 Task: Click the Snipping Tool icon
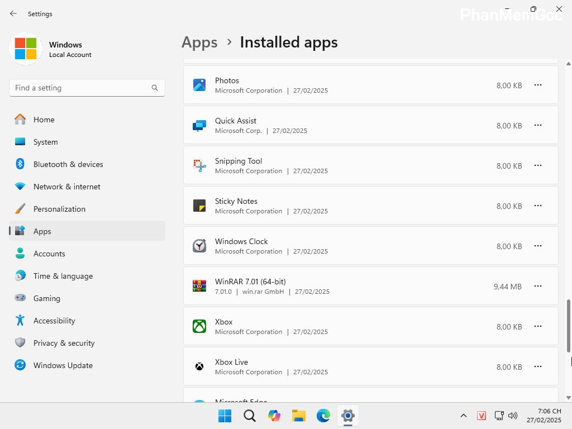(x=199, y=165)
